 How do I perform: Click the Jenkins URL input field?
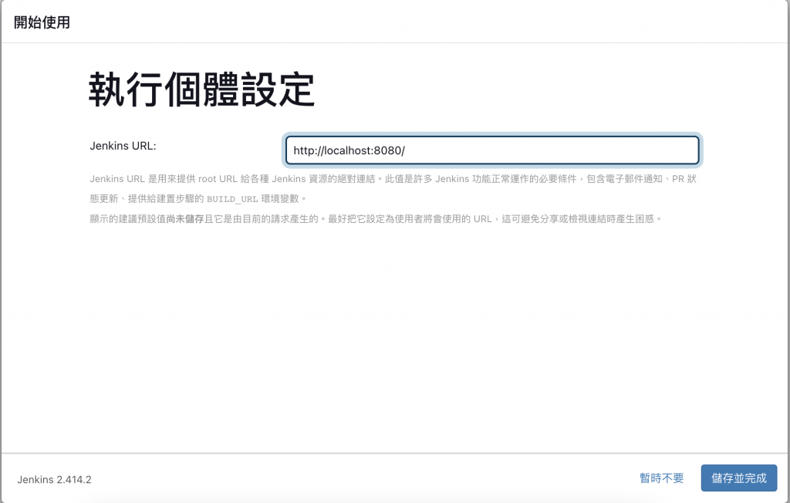click(x=492, y=150)
